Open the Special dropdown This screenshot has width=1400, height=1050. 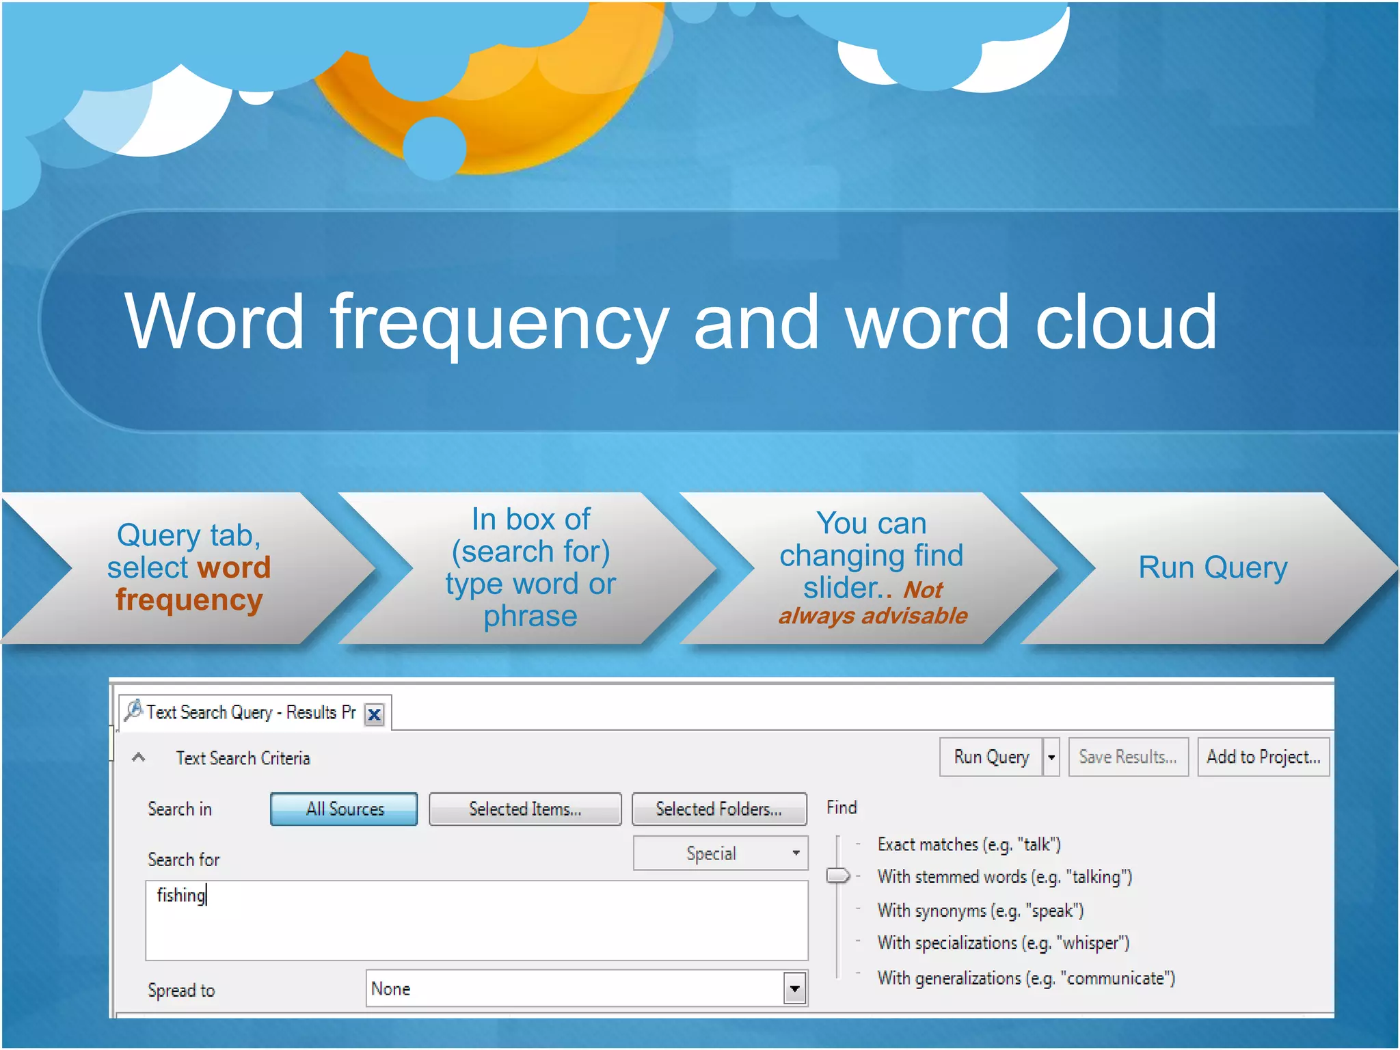(x=721, y=853)
